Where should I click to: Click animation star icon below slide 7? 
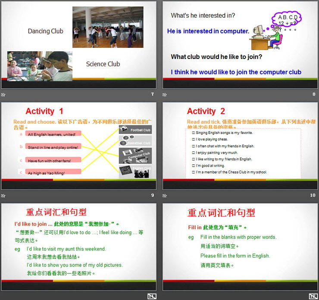(x=3, y=94)
